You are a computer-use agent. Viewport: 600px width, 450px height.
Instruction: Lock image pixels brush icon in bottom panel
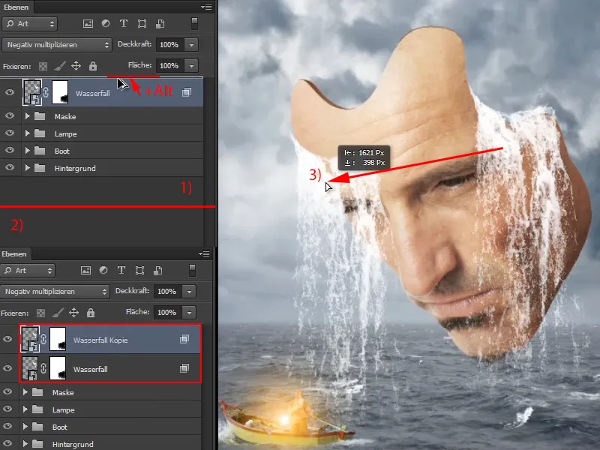click(57, 313)
